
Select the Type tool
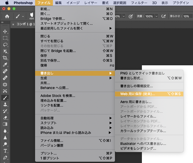coord(5,151)
